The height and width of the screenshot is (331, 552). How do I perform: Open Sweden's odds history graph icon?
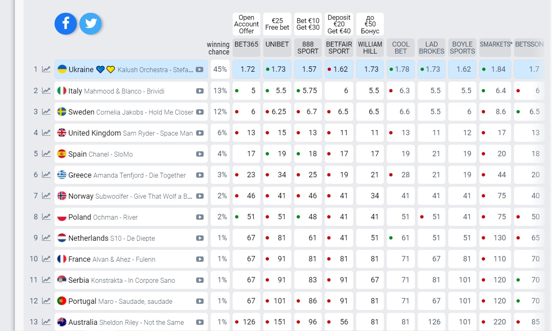point(46,112)
